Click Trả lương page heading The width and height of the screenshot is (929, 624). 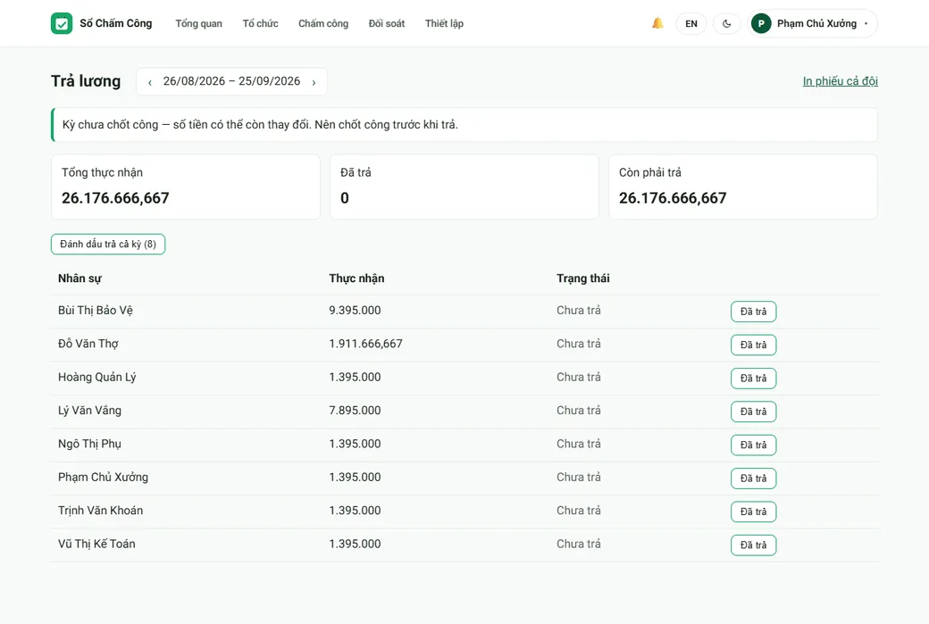pos(86,81)
